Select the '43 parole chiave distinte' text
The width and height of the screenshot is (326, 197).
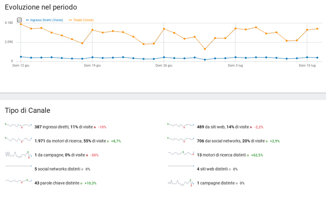coord(57,183)
